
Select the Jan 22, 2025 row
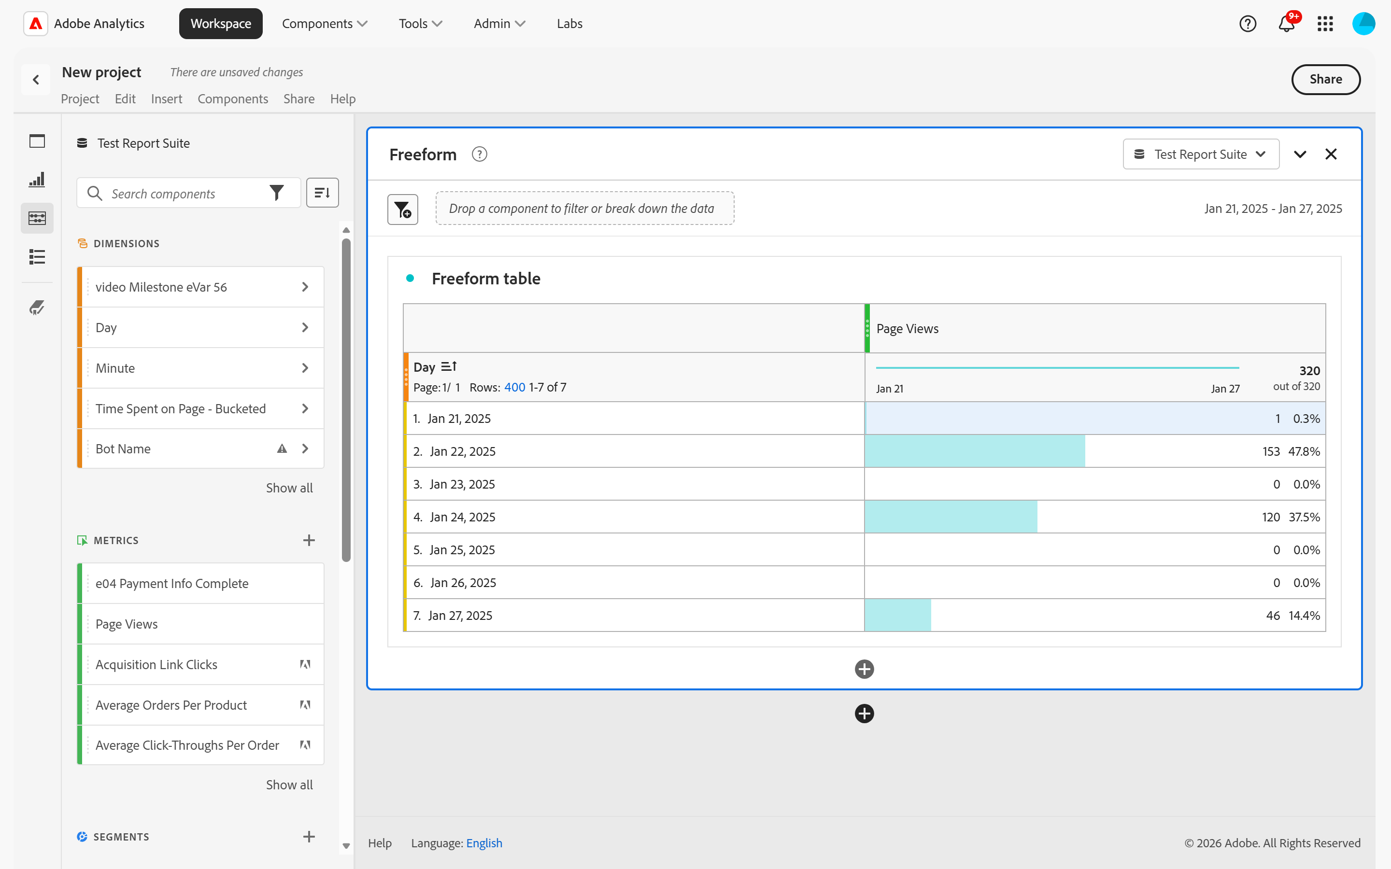pyautogui.click(x=865, y=451)
